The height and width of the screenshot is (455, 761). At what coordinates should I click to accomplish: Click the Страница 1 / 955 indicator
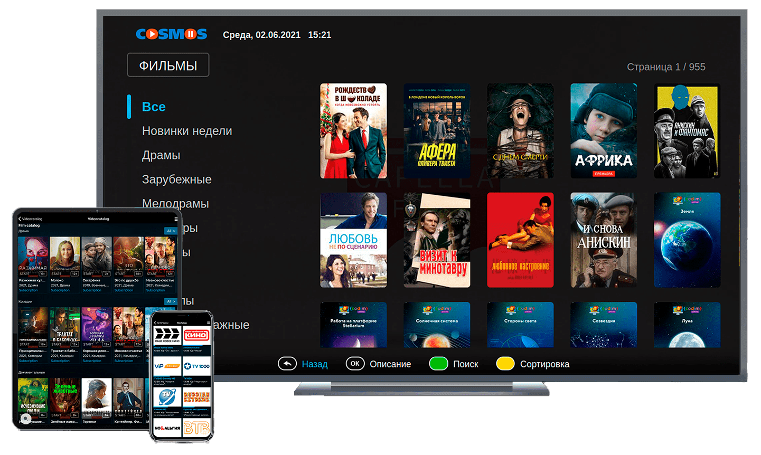(x=666, y=67)
